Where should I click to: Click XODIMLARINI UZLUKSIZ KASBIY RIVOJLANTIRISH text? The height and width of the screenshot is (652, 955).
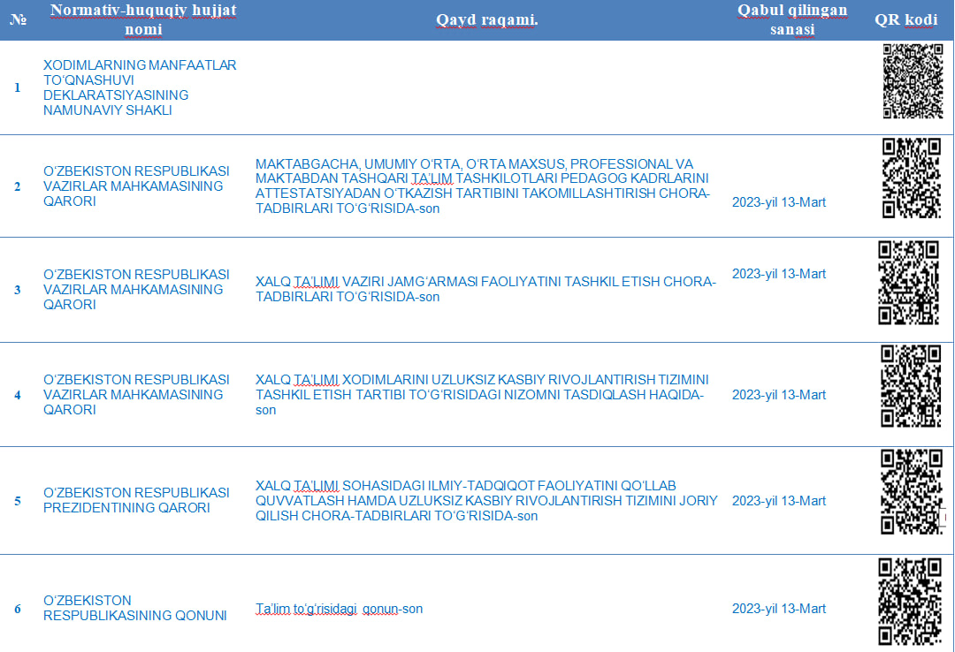coord(482,394)
